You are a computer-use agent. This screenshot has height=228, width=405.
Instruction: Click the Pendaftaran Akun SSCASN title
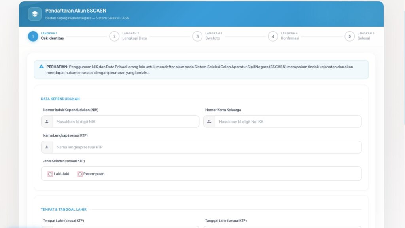click(76, 11)
